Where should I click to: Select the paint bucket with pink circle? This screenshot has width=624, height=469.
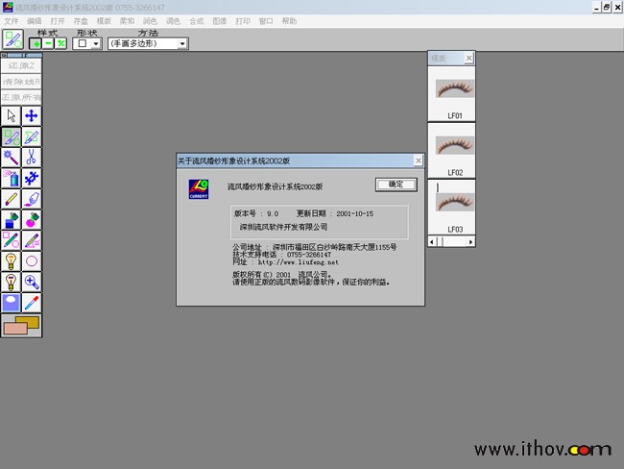point(32,219)
